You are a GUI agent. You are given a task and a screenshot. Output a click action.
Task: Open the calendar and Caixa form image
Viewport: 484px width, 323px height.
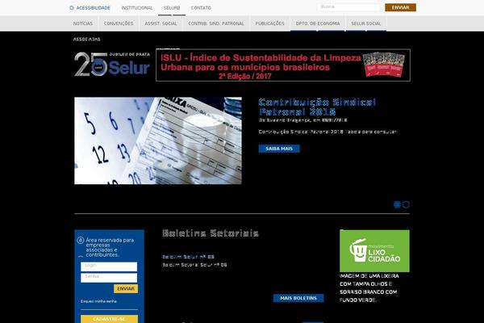click(158, 141)
